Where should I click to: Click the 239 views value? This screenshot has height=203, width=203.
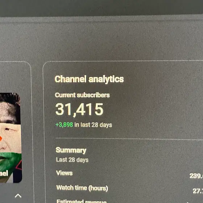pos(196,176)
